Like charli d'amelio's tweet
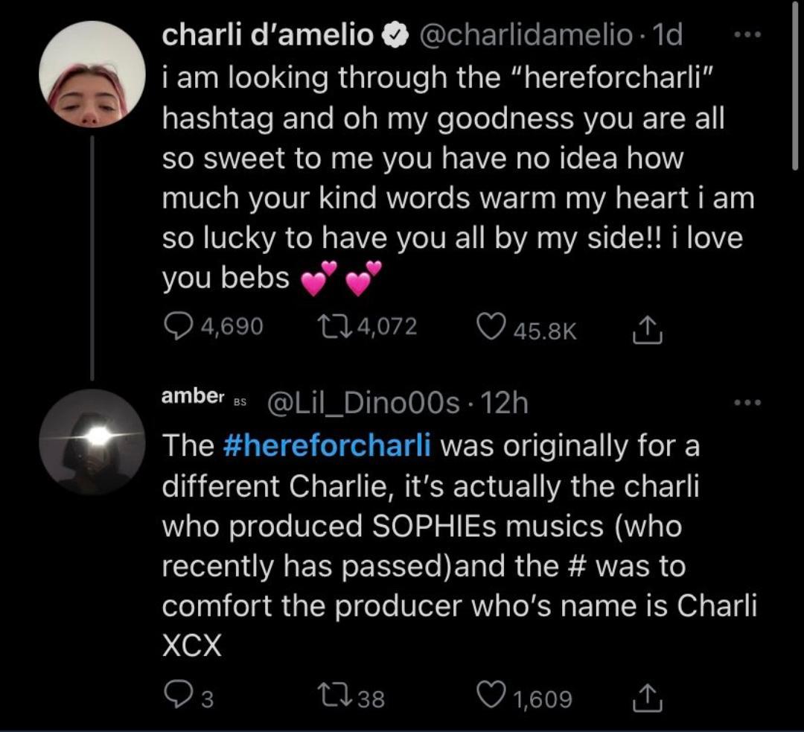The width and height of the screenshot is (804, 732). click(x=491, y=328)
